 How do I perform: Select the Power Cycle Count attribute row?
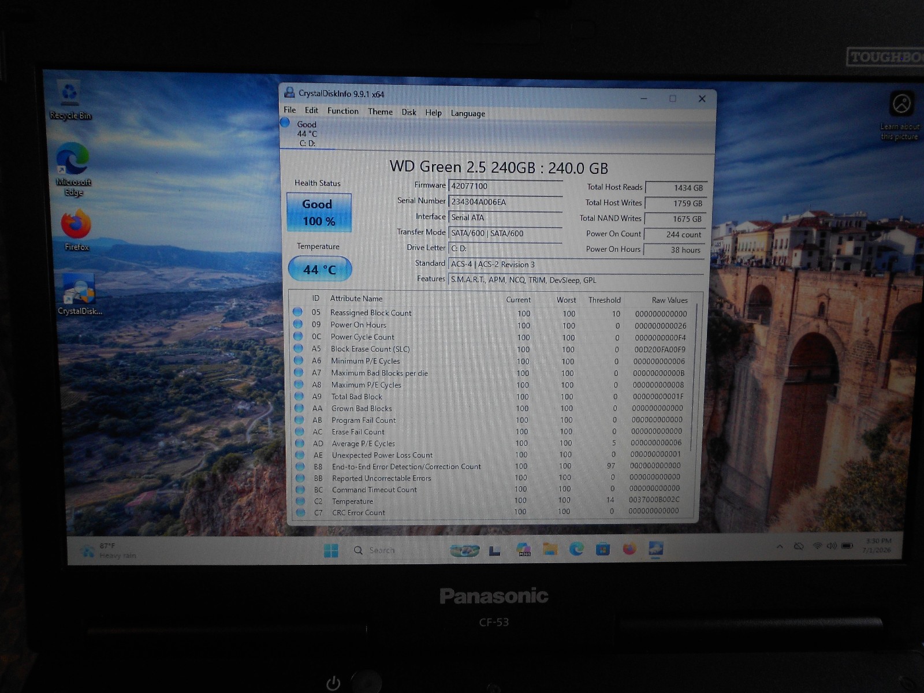click(493, 337)
